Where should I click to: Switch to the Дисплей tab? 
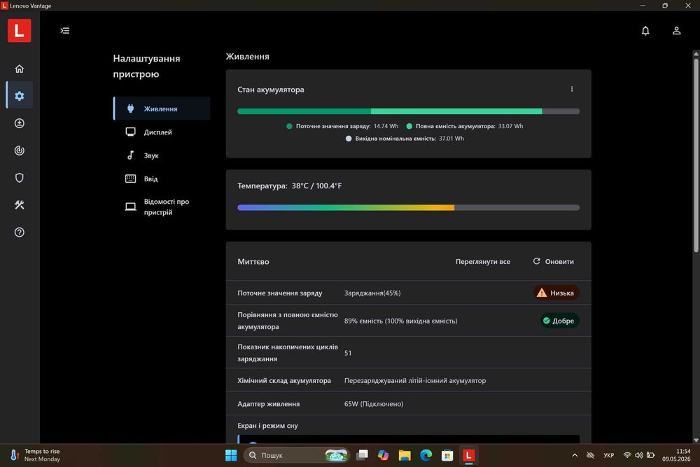(x=162, y=132)
